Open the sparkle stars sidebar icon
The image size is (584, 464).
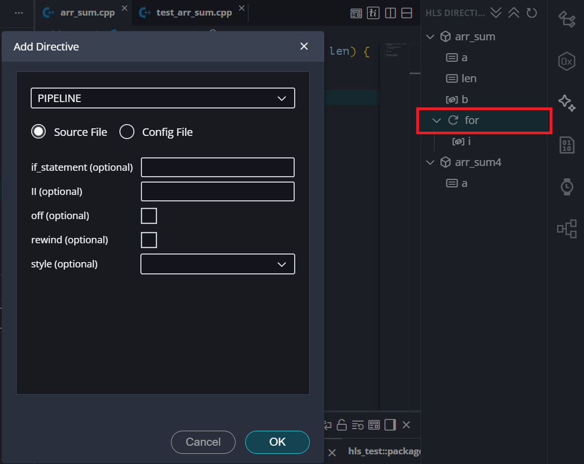pos(567,103)
